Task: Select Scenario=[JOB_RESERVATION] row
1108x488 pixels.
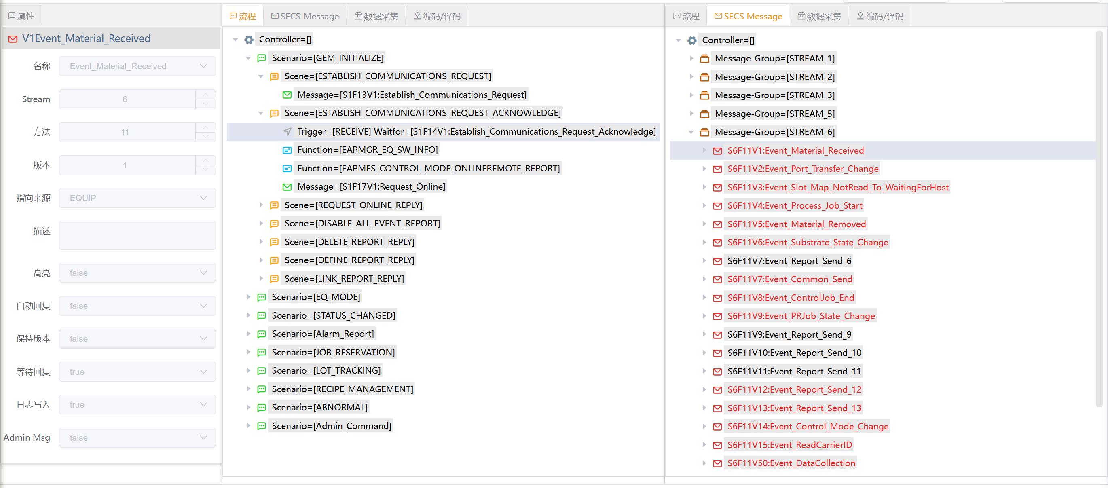Action: click(x=333, y=353)
